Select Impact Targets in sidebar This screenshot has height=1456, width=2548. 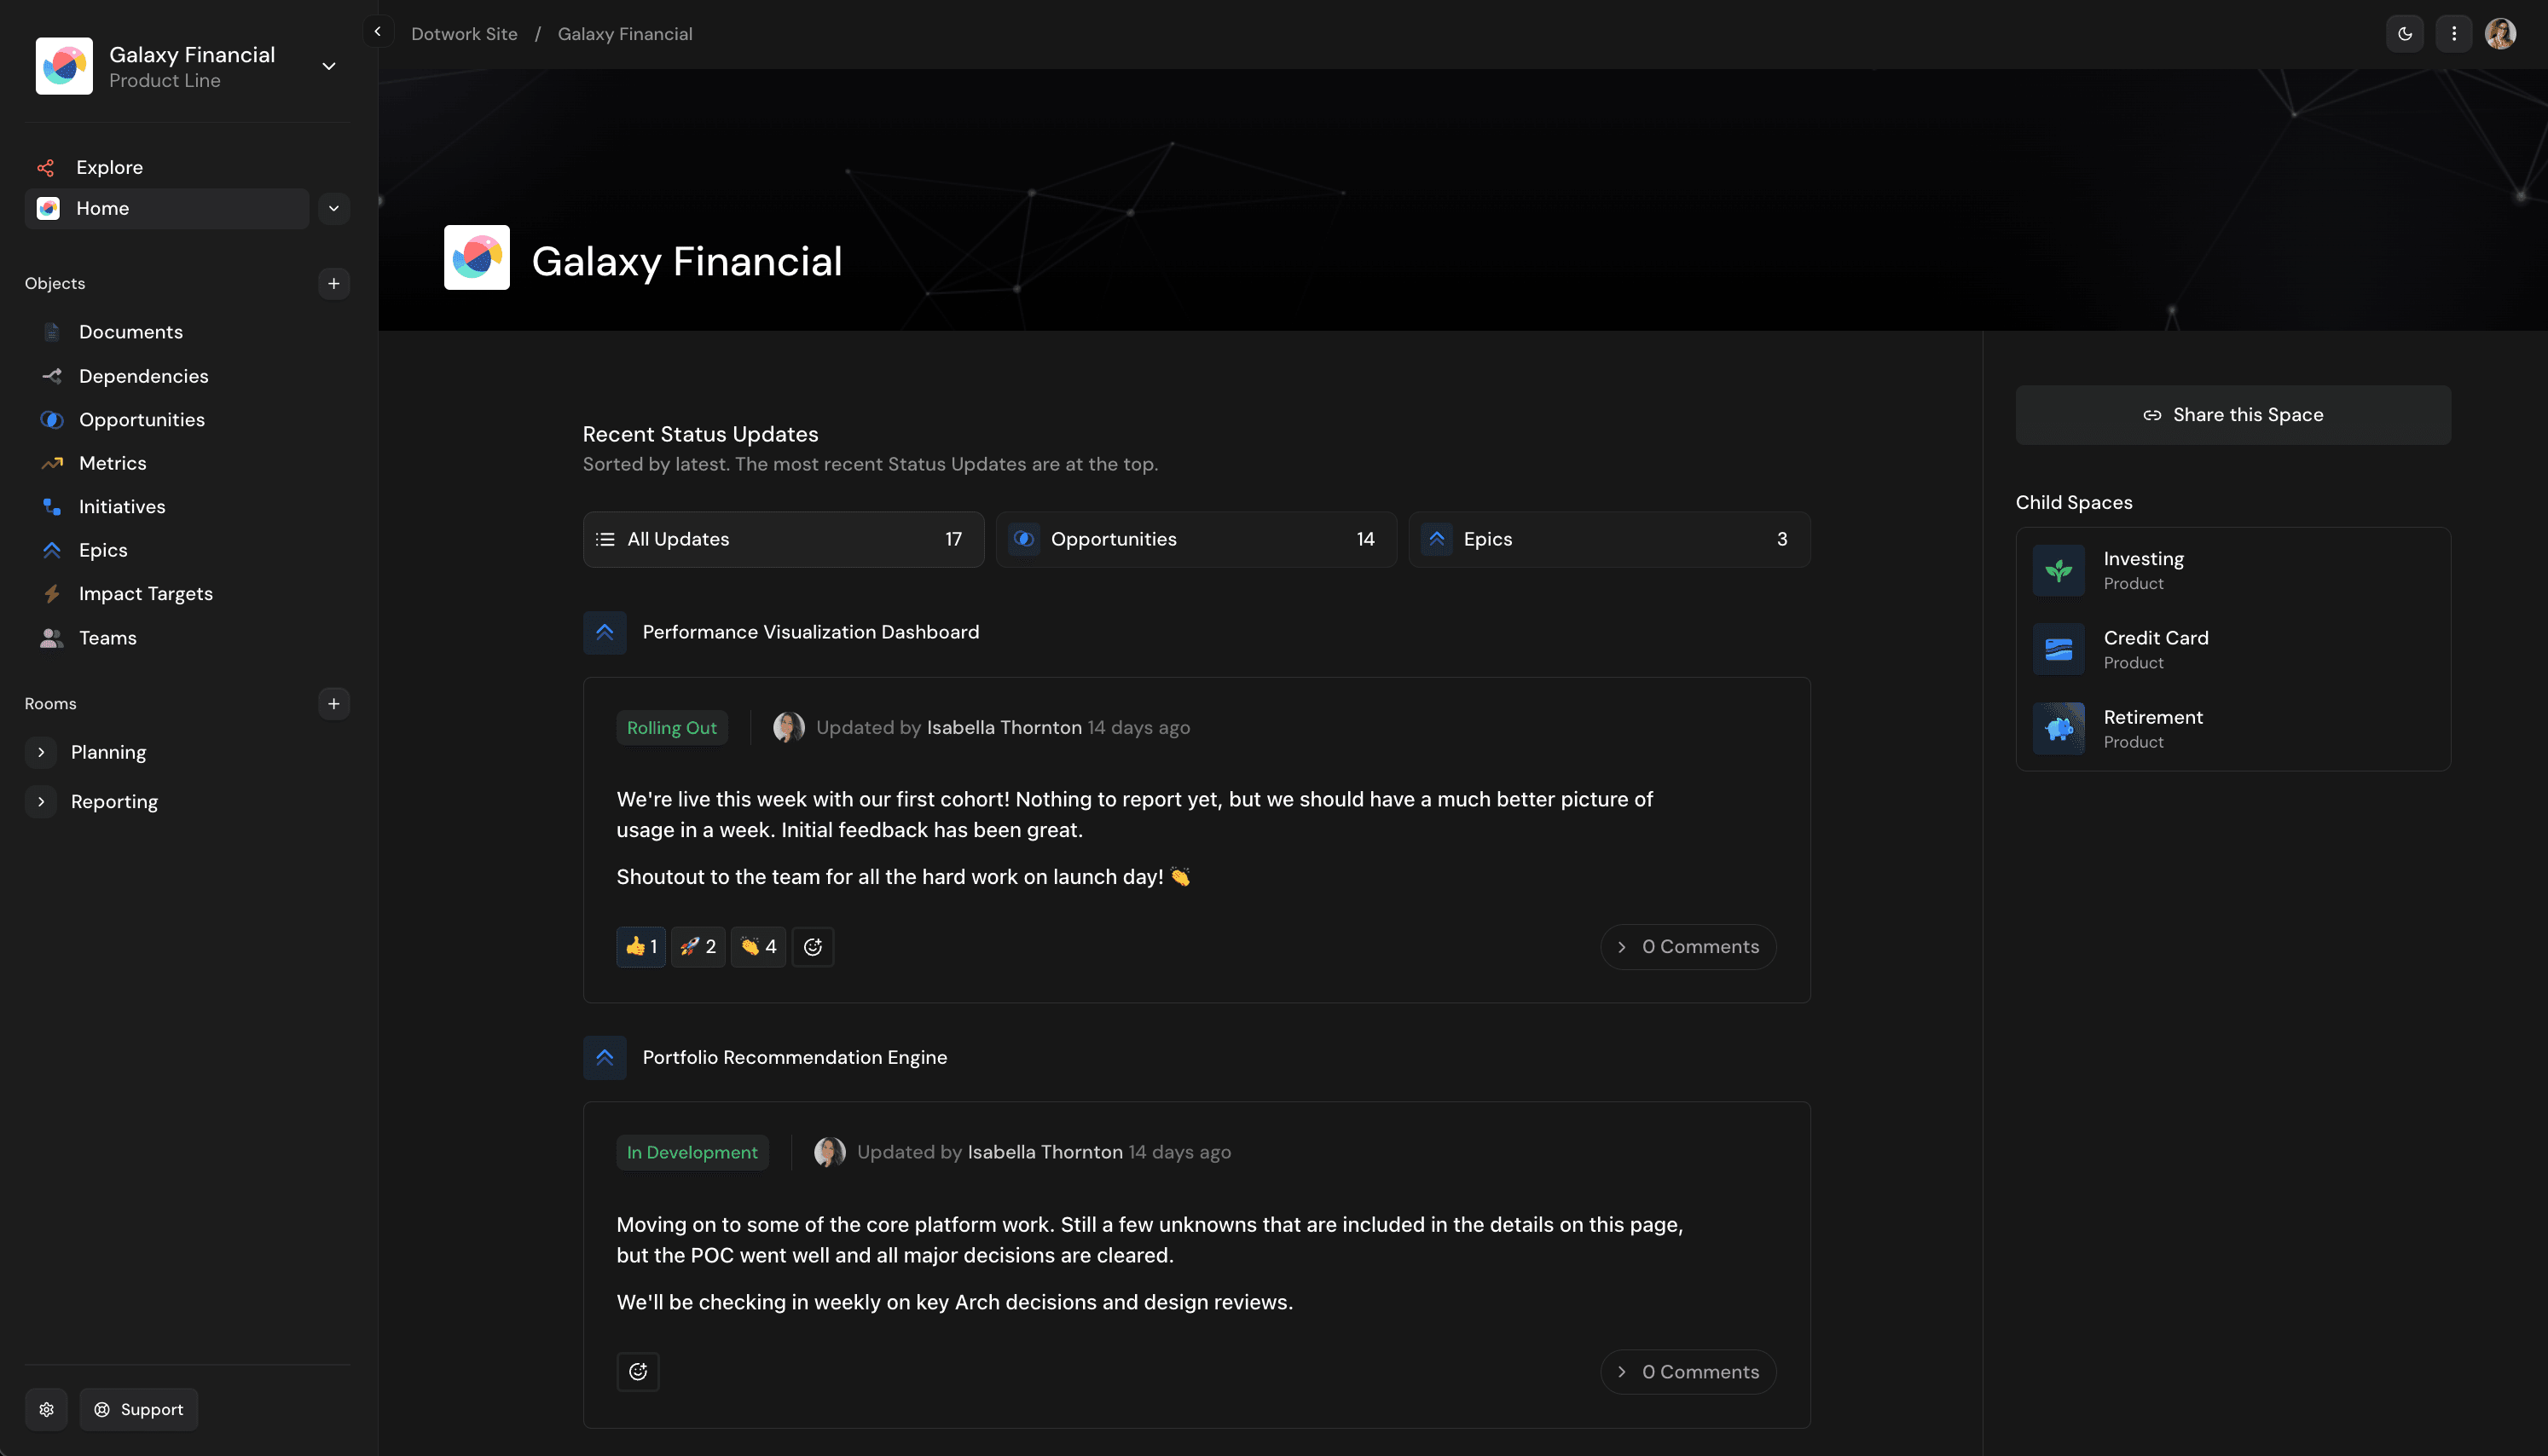[146, 593]
